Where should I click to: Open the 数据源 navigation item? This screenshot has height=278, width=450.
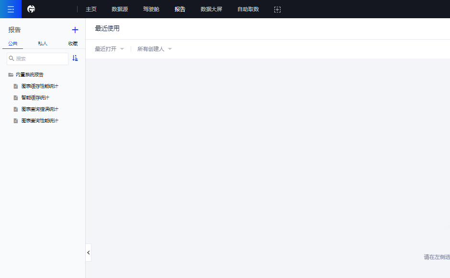point(120,9)
